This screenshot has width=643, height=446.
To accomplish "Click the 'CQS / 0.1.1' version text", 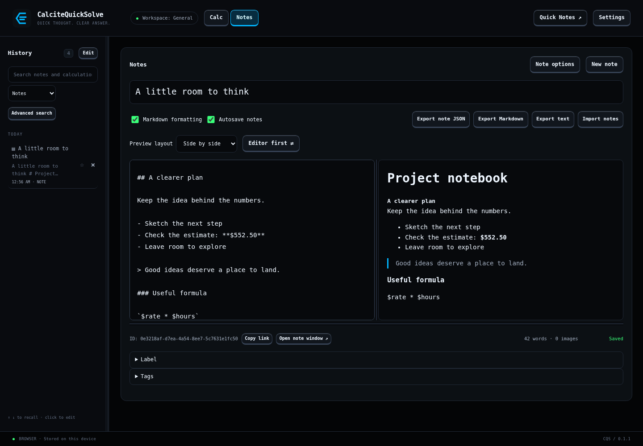I will (617, 439).
